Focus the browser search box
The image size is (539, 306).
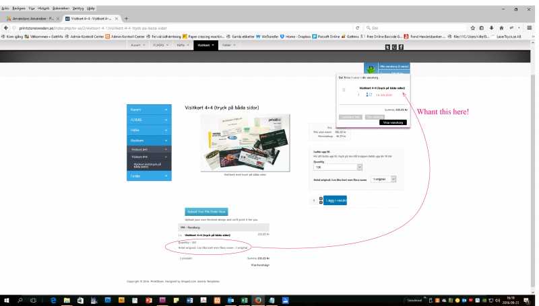415,28
